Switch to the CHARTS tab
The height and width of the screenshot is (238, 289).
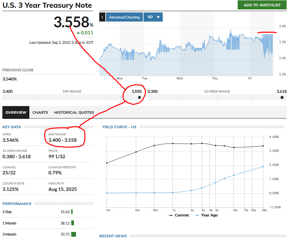(x=40, y=112)
